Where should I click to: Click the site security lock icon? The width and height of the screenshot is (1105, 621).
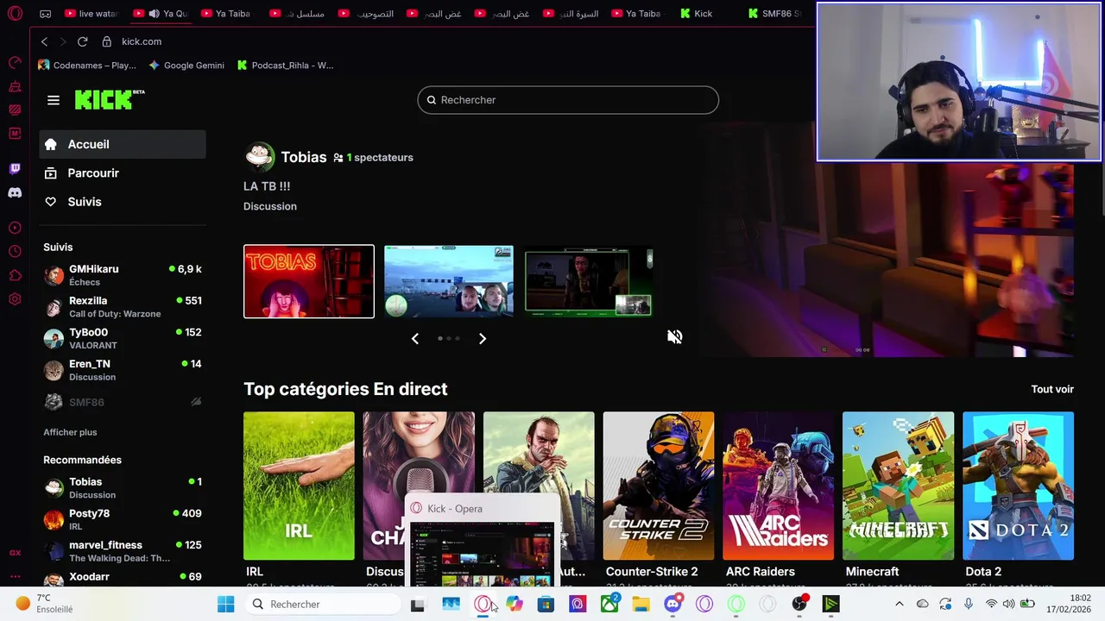[x=107, y=41]
